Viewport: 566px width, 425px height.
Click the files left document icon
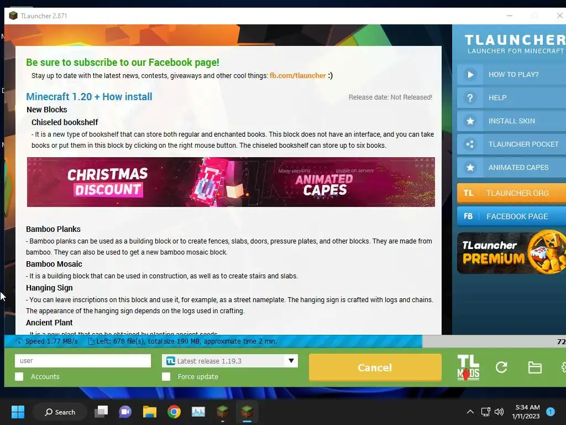[x=91, y=341]
